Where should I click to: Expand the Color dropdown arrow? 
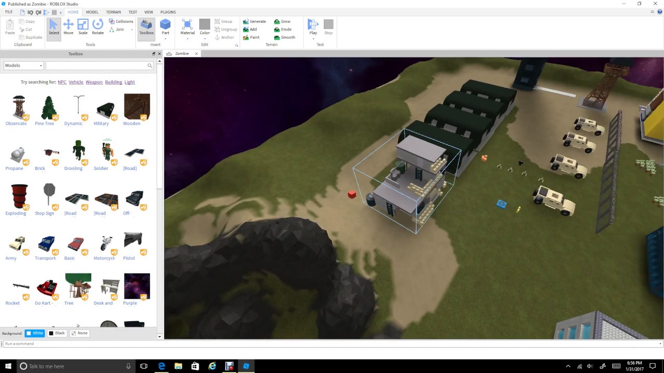coord(205,39)
